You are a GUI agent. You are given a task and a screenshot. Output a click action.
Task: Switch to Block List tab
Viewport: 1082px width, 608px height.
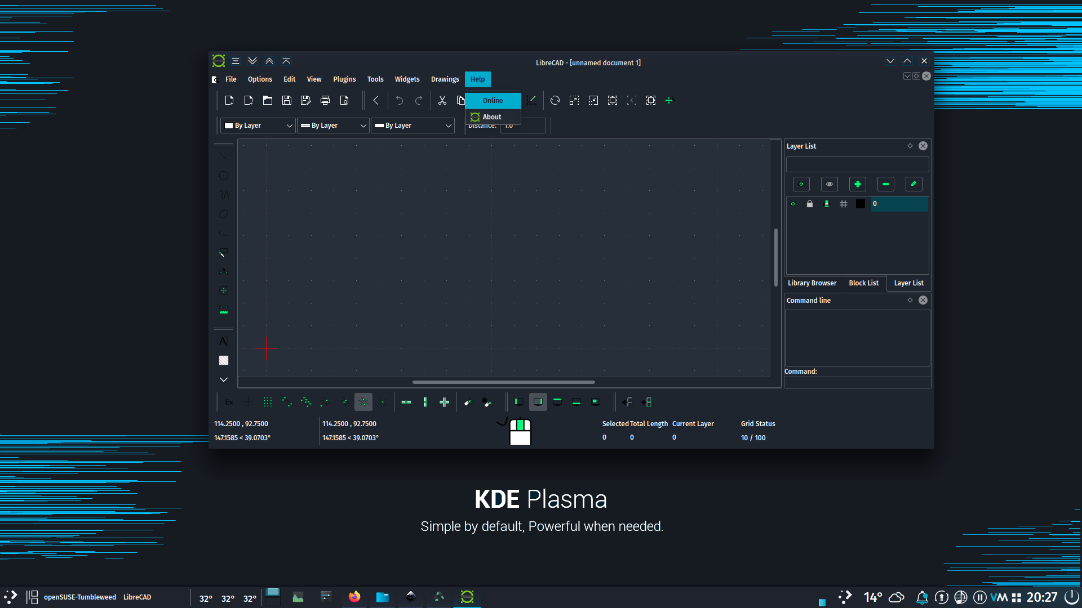click(863, 283)
